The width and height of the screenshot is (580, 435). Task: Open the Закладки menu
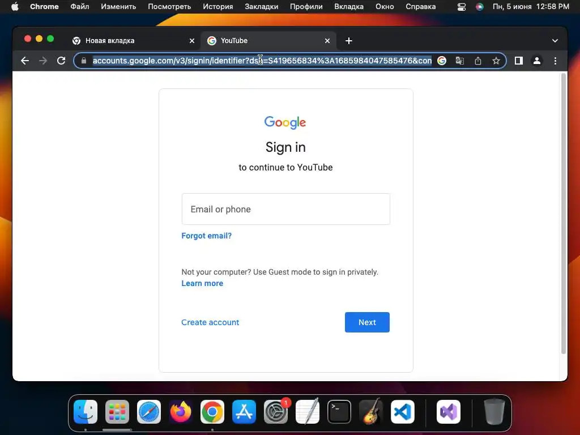point(262,7)
